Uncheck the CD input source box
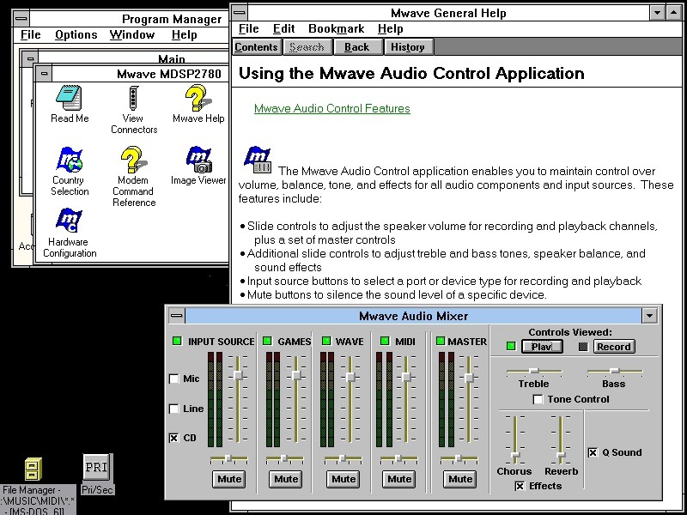This screenshot has height=515, width=687. click(x=174, y=438)
